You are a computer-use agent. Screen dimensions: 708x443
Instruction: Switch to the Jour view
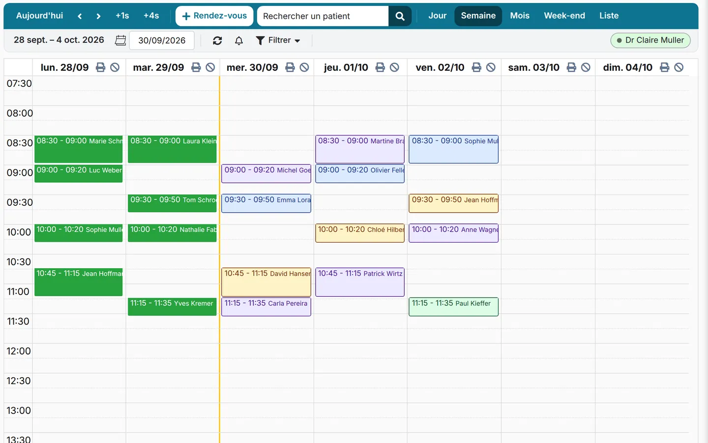click(437, 16)
